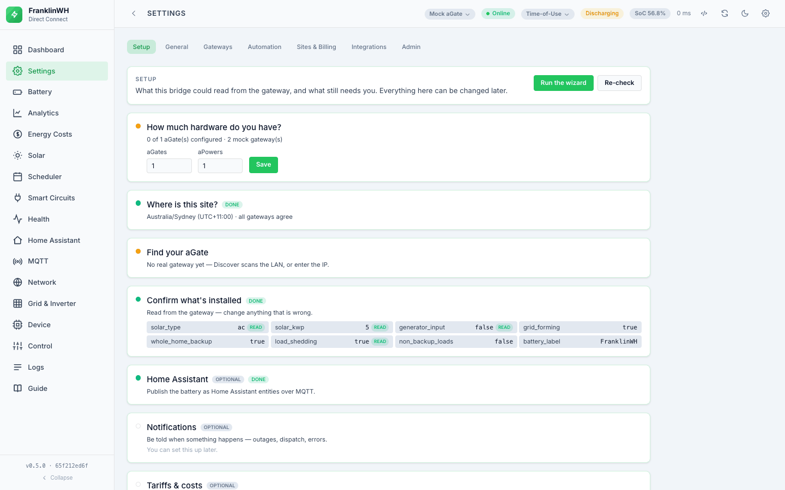Click the Network globe icon
The height and width of the screenshot is (490, 785).
point(17,283)
